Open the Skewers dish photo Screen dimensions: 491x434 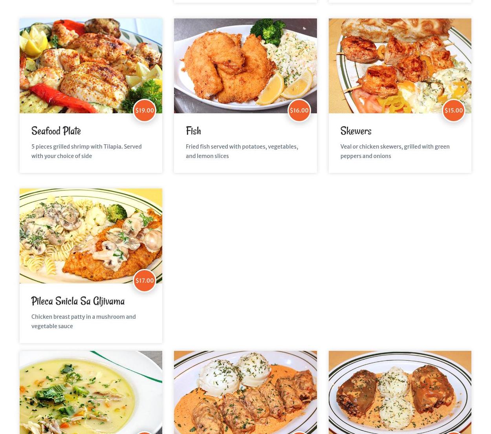tap(400, 66)
